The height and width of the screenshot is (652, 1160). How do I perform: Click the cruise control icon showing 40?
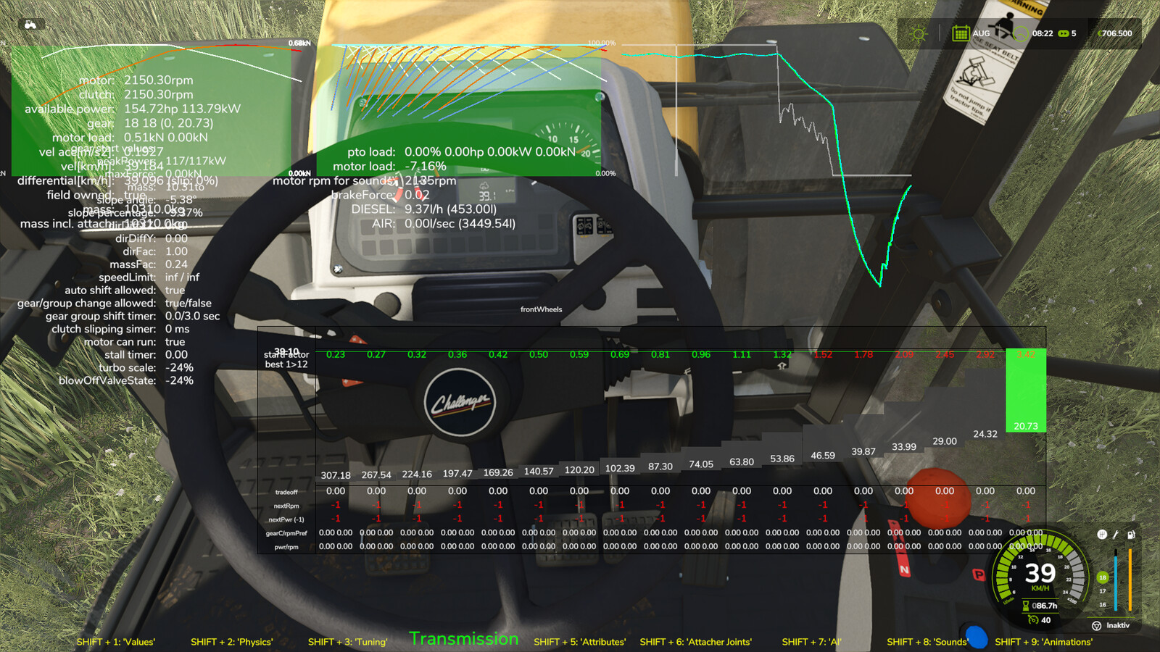1033,620
